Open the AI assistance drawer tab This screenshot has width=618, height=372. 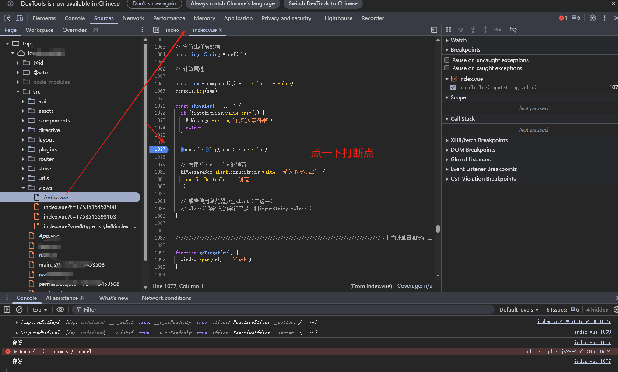pyautogui.click(x=65, y=298)
